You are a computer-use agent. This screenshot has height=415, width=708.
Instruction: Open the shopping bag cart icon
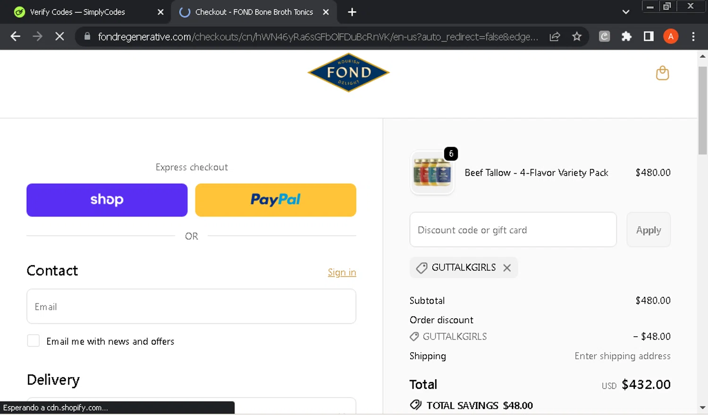pyautogui.click(x=662, y=73)
